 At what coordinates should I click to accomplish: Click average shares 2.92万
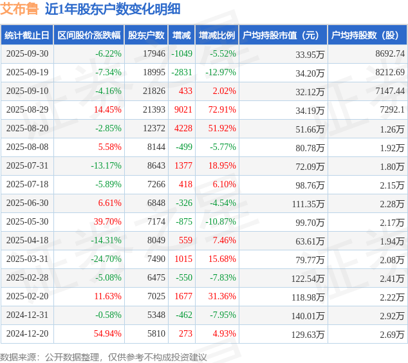392,316
